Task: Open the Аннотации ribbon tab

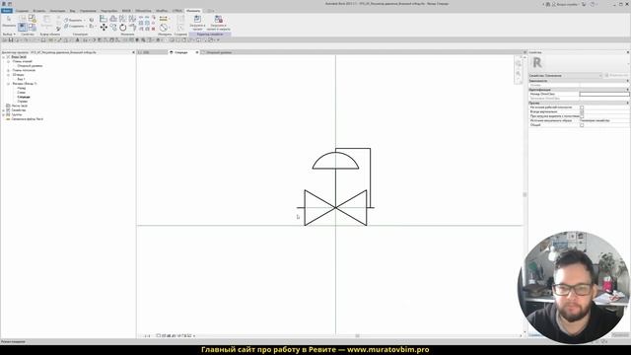Action: (x=57, y=11)
